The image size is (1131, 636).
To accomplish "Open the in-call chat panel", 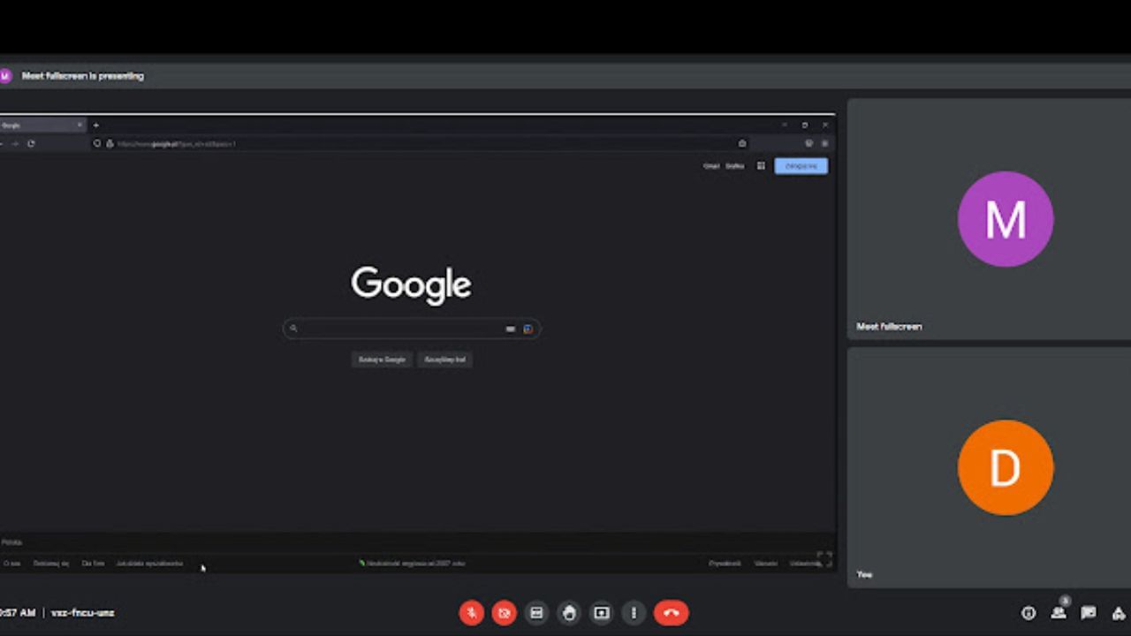I will [1089, 613].
